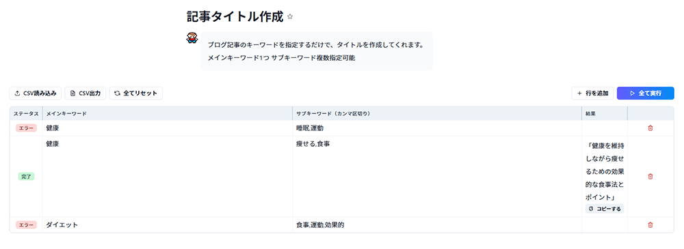Delete the ダイエット row with trash icon

650,225
